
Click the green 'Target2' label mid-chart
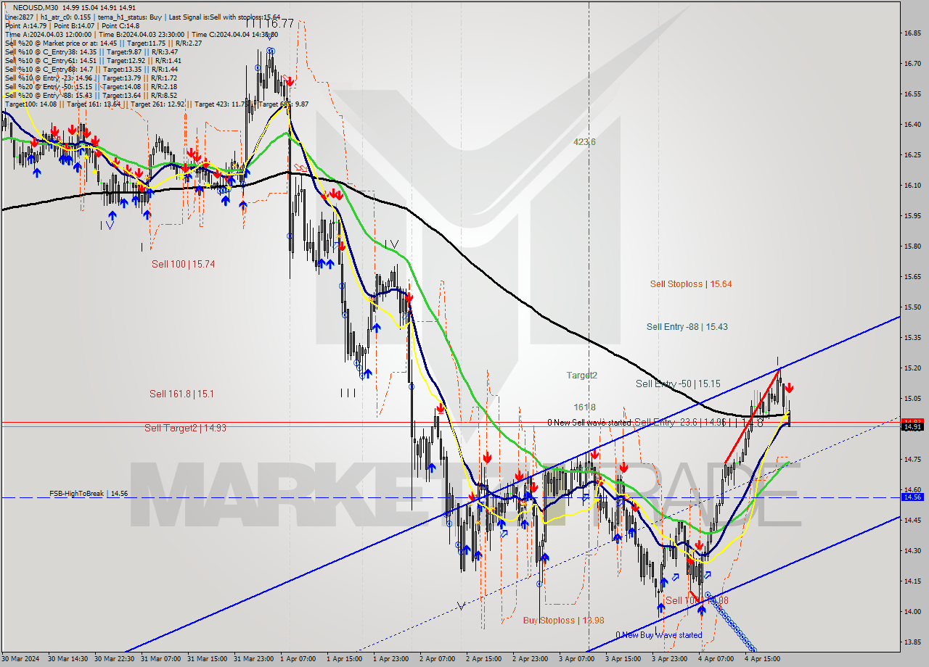[x=582, y=376]
